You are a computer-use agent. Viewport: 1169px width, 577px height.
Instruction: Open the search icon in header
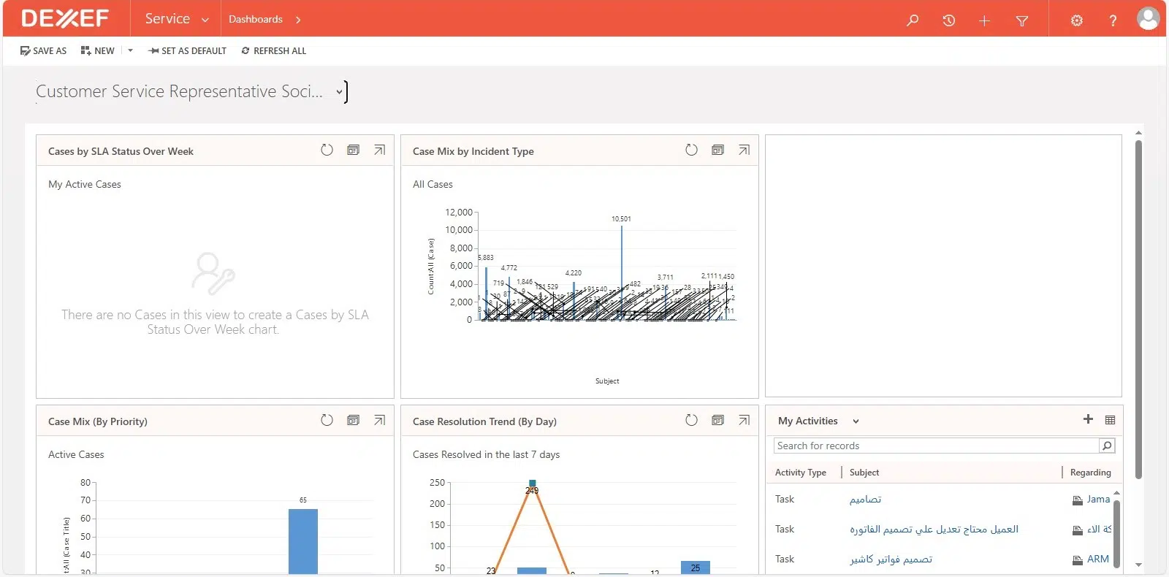point(913,20)
